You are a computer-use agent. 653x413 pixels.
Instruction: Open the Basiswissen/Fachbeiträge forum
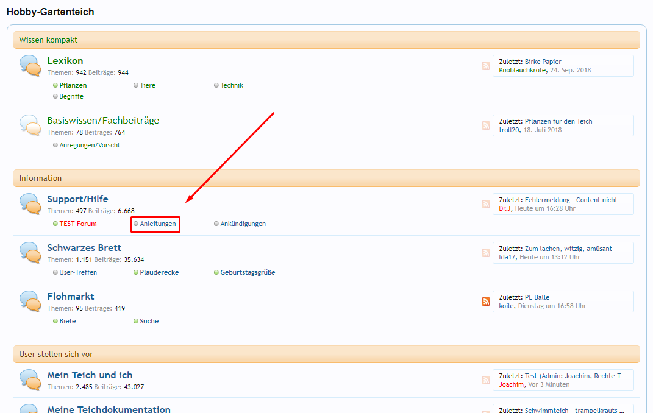point(103,121)
